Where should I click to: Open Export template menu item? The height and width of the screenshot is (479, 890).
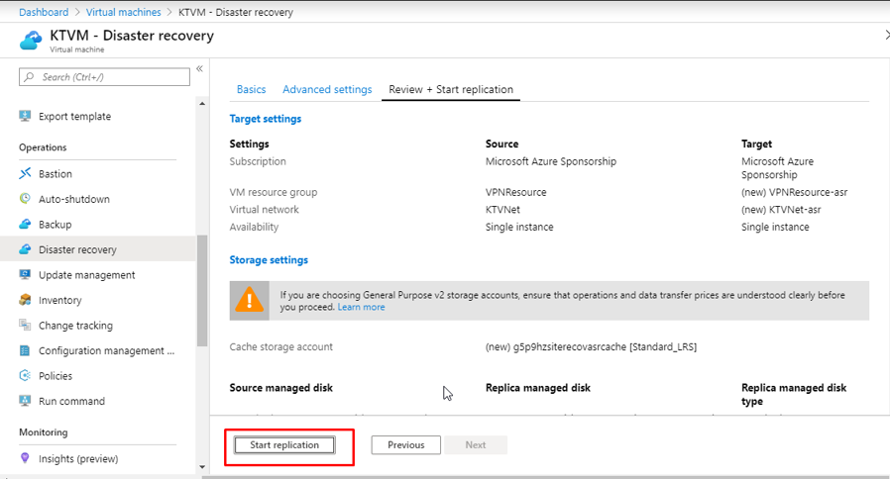[74, 116]
